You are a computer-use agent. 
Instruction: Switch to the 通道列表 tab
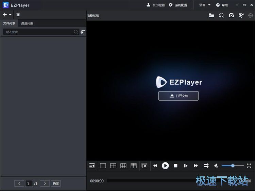click(x=27, y=23)
